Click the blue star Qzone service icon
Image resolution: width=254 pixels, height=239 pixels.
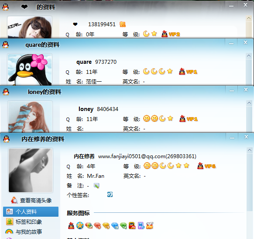[80, 225]
